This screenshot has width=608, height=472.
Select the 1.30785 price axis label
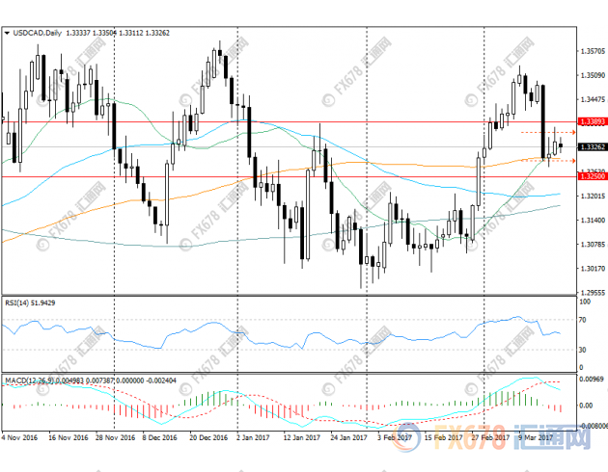click(x=593, y=244)
